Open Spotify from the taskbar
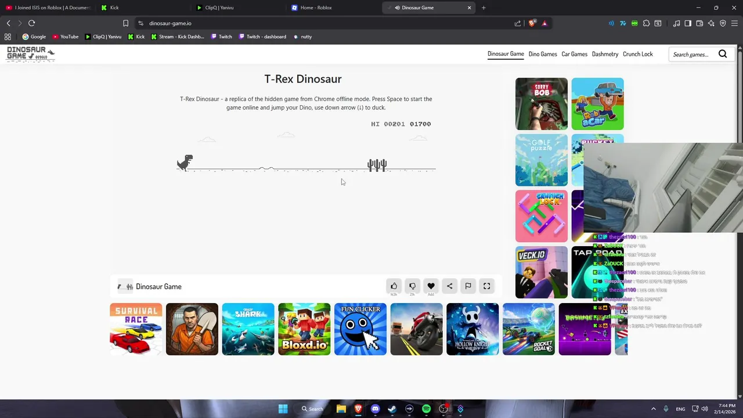The height and width of the screenshot is (418, 743). 426,409
